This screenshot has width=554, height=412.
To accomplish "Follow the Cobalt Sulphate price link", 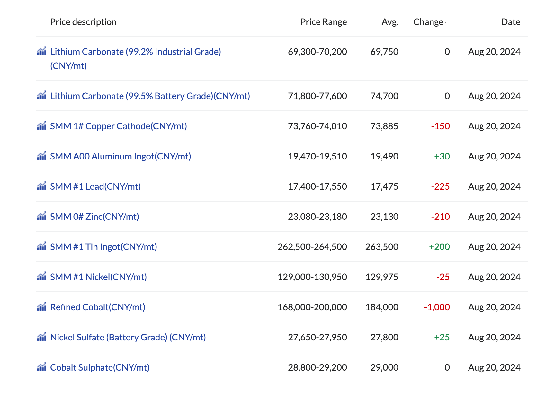I will tap(100, 367).
